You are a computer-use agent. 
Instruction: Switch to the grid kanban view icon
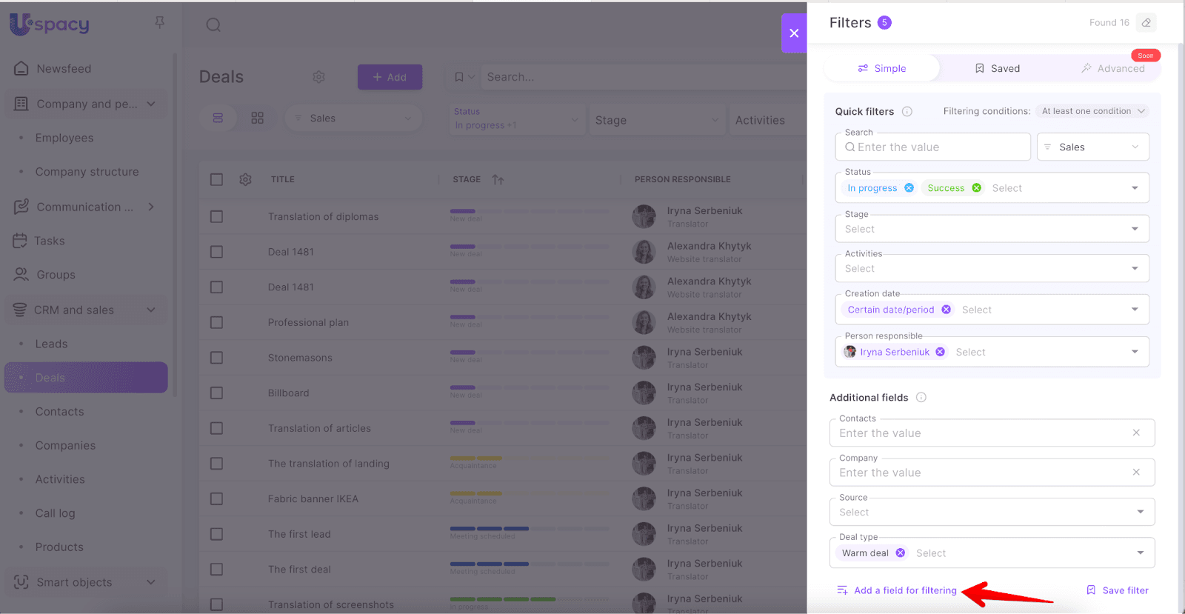tap(257, 119)
